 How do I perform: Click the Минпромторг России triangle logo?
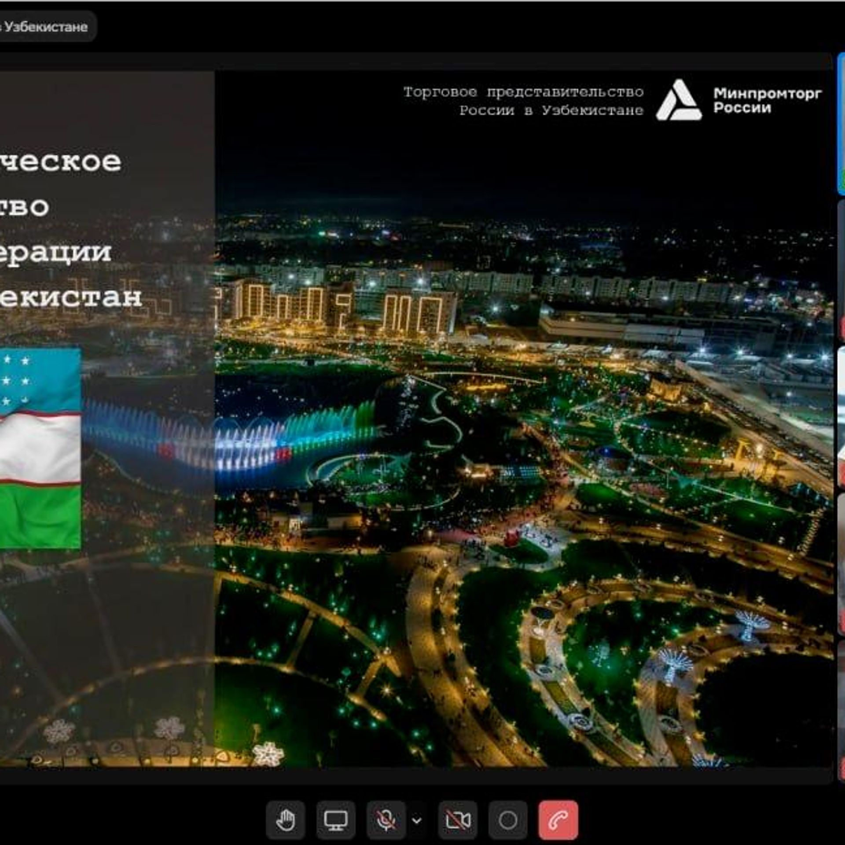pos(679,100)
